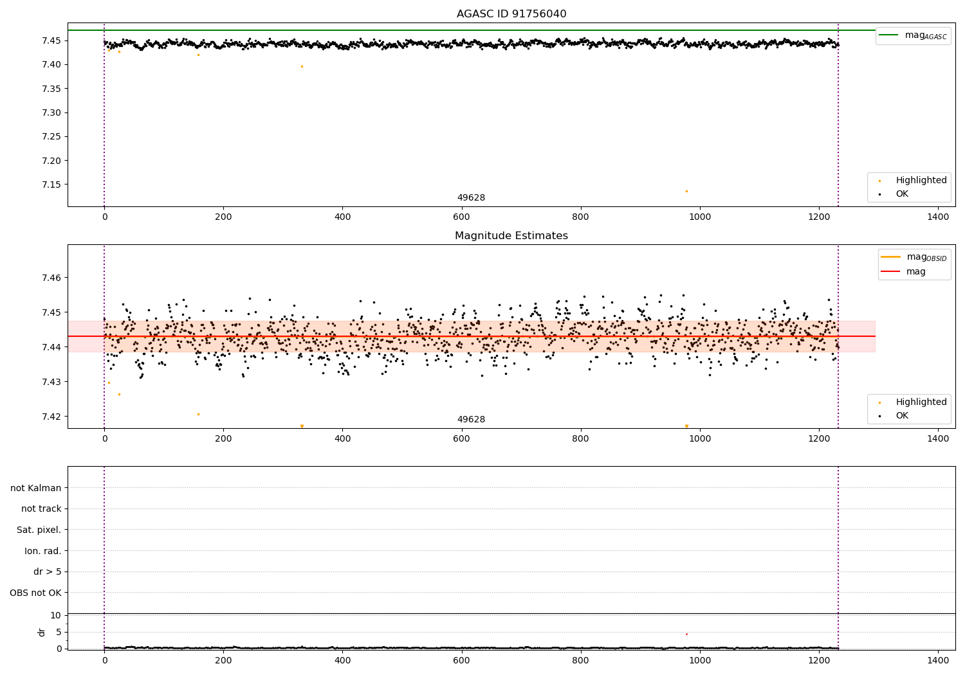Screen dimensions: 965x675
Task: Click the 'Magnitude Estimates' subplot title
Action: click(511, 236)
